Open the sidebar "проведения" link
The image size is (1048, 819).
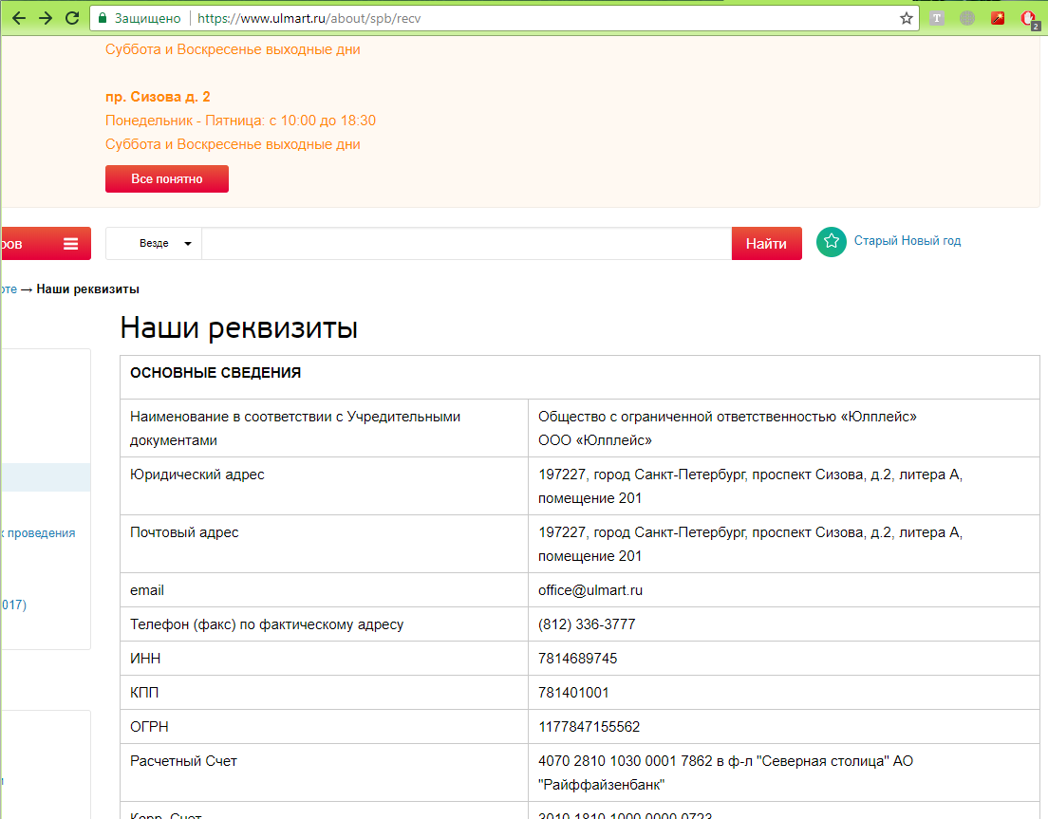tap(41, 533)
